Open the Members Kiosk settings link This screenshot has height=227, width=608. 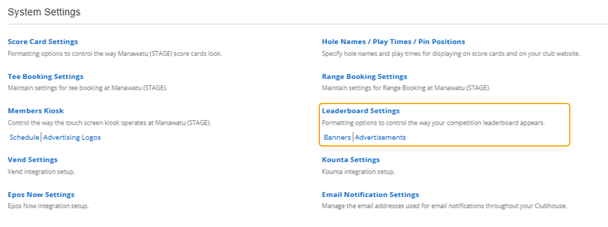coord(35,111)
